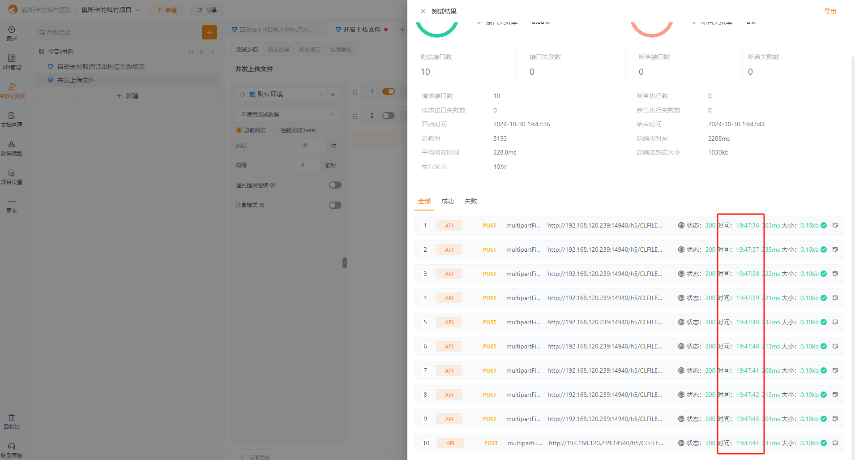855x460 pixels.
Task: Show 失败 results tab
Action: point(471,201)
